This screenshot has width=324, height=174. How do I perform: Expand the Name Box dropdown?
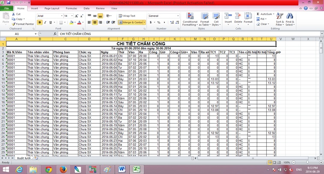pos(36,34)
